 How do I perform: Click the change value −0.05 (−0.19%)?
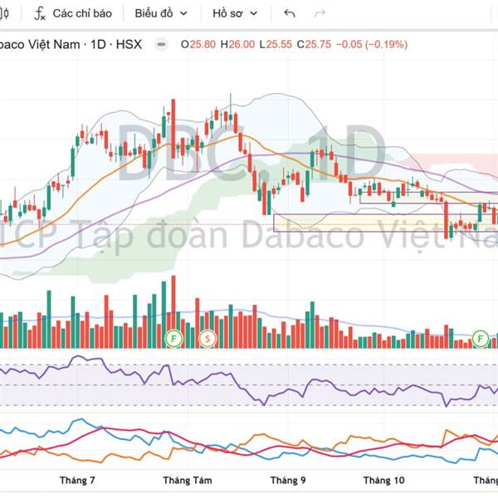pos(372,45)
